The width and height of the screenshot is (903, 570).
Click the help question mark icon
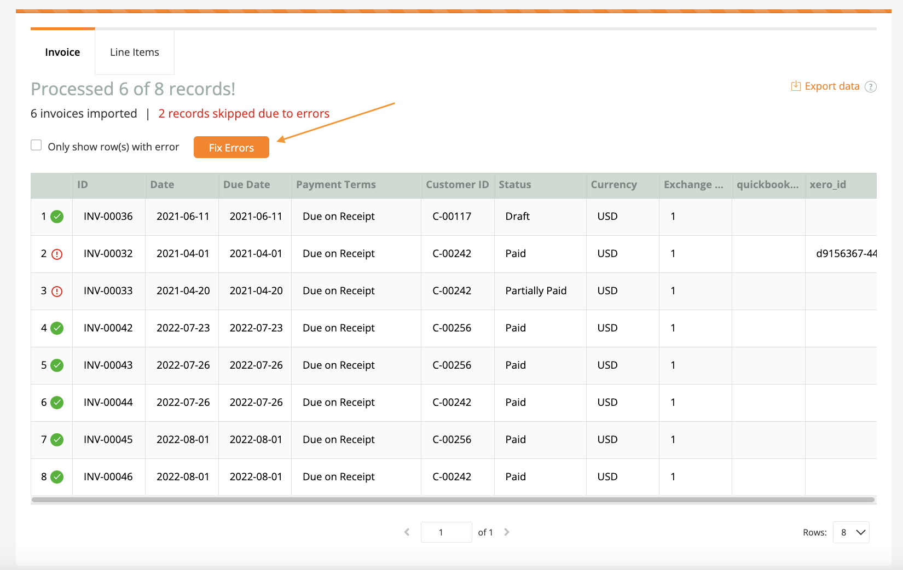coord(871,86)
